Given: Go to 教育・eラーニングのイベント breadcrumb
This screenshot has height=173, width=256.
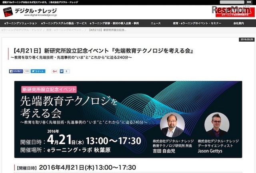Looking at the screenshot, I should coord(65,30).
